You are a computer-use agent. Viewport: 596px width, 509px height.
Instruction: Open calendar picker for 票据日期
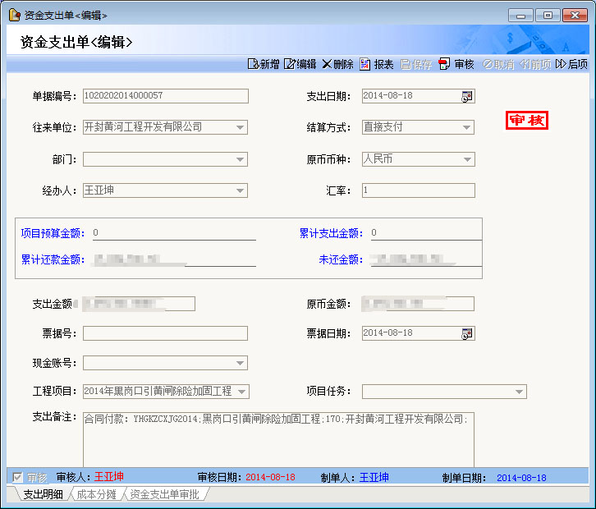[467, 333]
